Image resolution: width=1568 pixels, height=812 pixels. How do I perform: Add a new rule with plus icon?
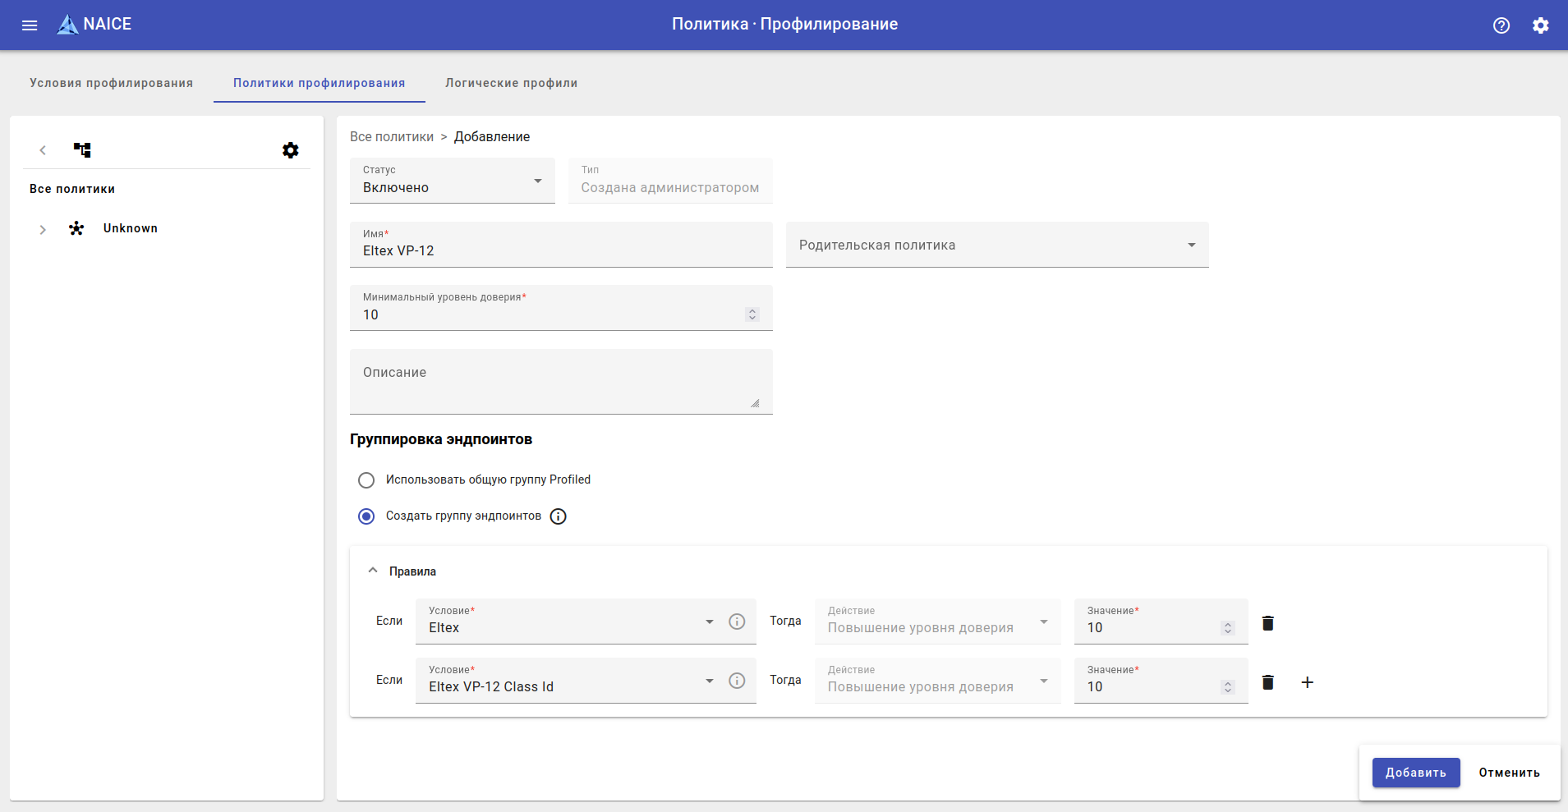point(1307,682)
